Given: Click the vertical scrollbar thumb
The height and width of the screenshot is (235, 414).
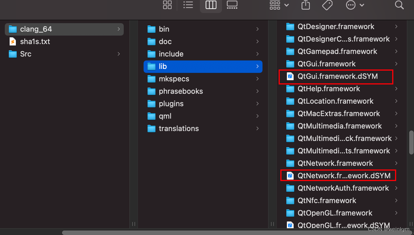Looking at the screenshot, I should click(x=411, y=142).
